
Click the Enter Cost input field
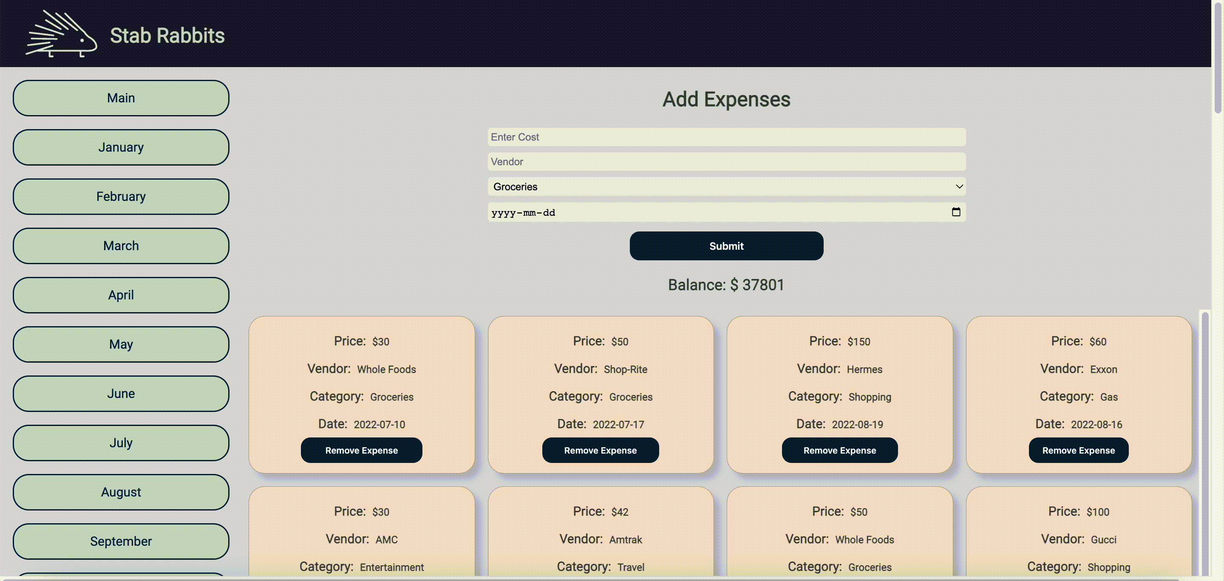coord(727,136)
